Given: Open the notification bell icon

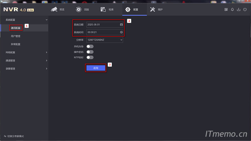Looking at the screenshot, I should click(232, 9).
